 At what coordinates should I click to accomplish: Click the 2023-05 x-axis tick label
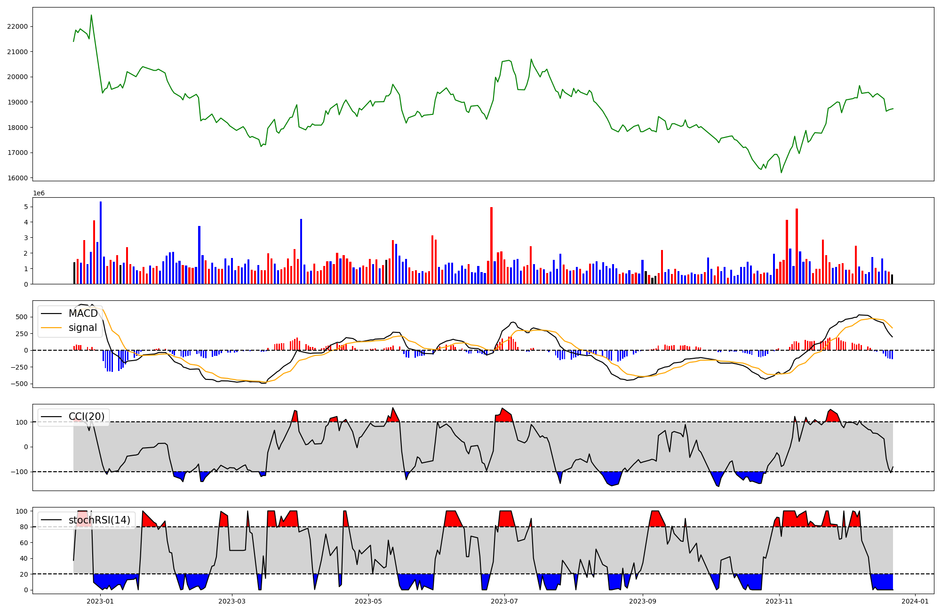pyautogui.click(x=368, y=601)
